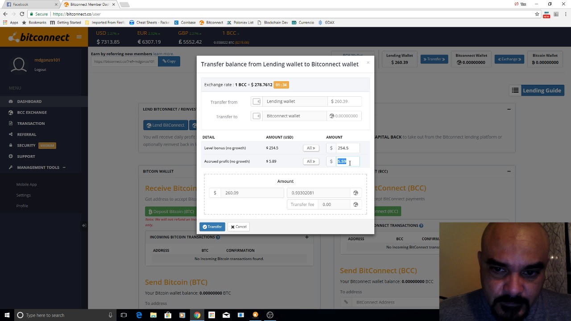Open Mobile App submenu link
The image size is (571, 321).
click(x=26, y=184)
